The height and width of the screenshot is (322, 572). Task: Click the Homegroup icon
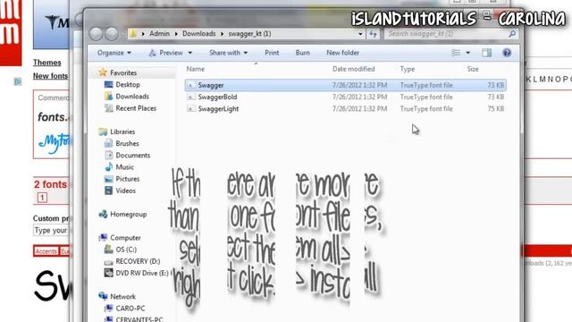coord(103,215)
